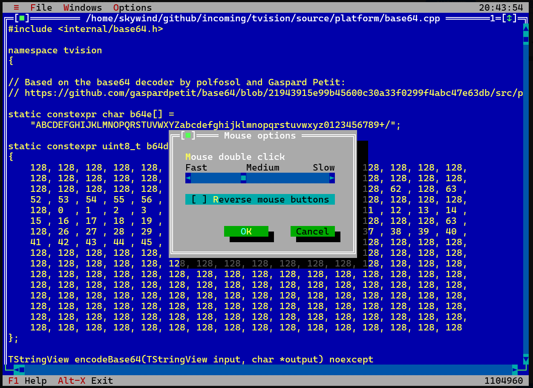Click the horizontal scrollbar left arrow
Viewport: 533px width, 388px height.
tap(16, 370)
